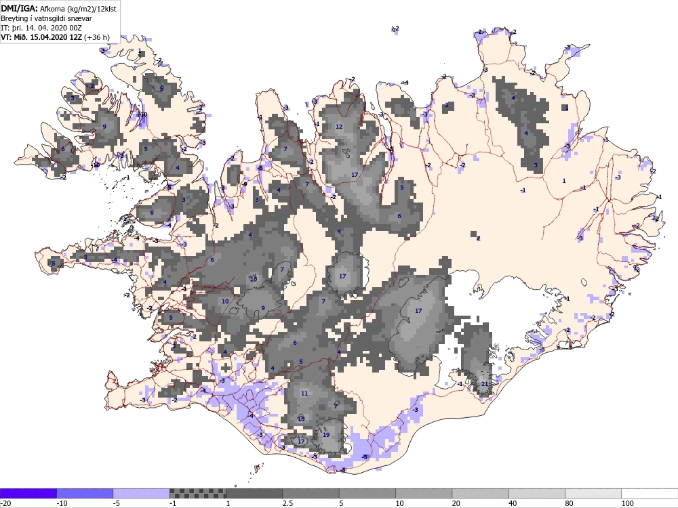The width and height of the screenshot is (678, 508).
Task: Click the valid time line 'VT: Mið. 15.04.2020 12Z'
Action: click(x=41, y=37)
